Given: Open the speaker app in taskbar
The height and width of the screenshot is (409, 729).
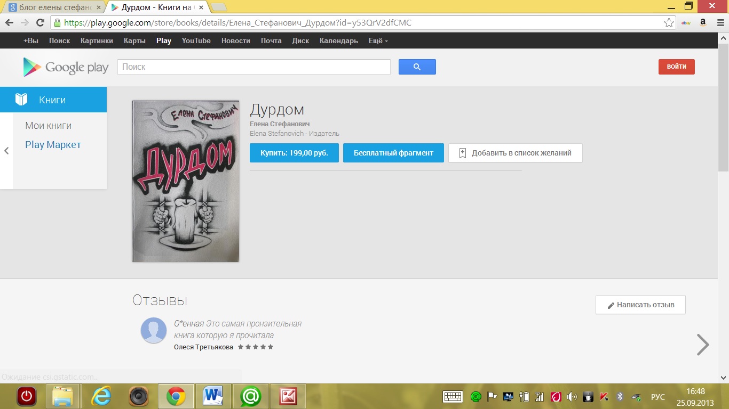Looking at the screenshot, I should [x=138, y=396].
